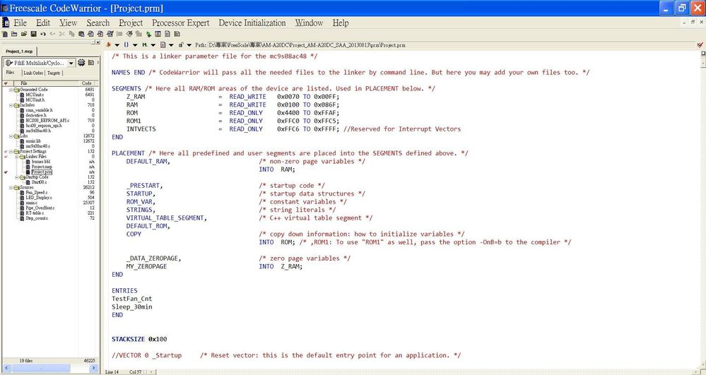Click the Find toolbar icon
Viewport: 706px width, 375px height.
(90, 34)
